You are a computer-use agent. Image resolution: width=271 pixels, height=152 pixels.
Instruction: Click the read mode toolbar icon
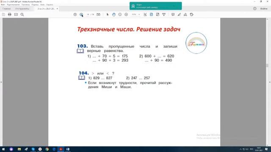click(164, 14)
